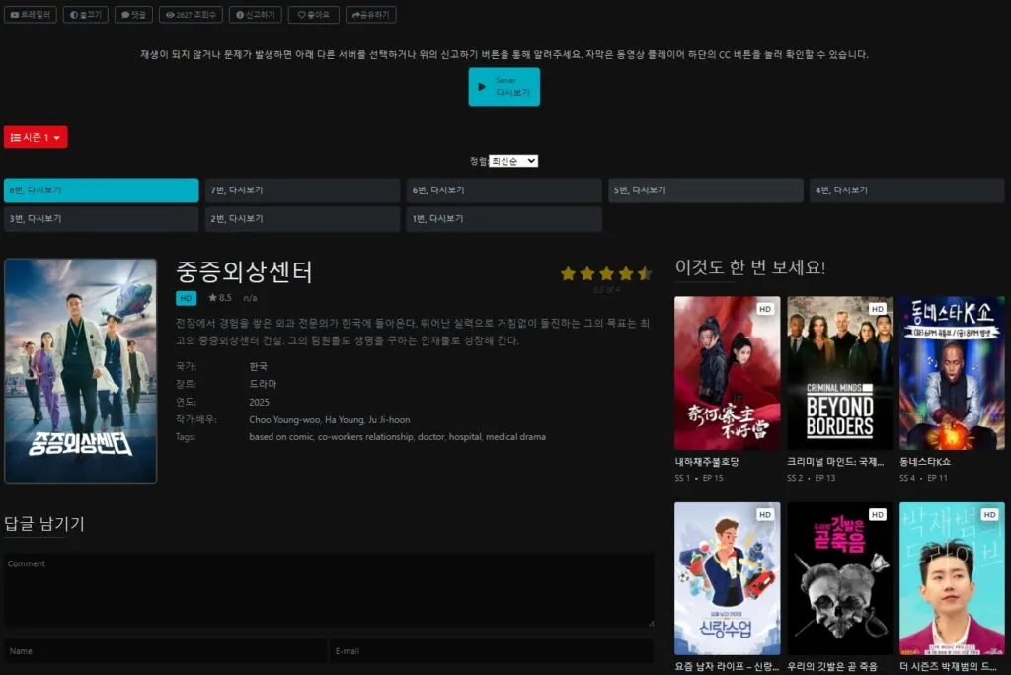Collapse the season 1 episode list

[x=36, y=137]
